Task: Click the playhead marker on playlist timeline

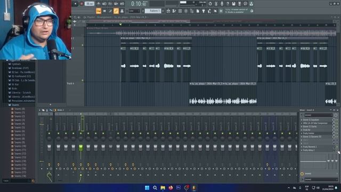Action: (x=120, y=25)
